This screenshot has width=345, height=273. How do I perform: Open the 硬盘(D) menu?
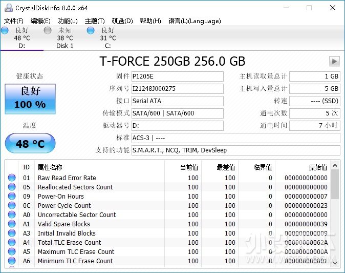pos(122,21)
